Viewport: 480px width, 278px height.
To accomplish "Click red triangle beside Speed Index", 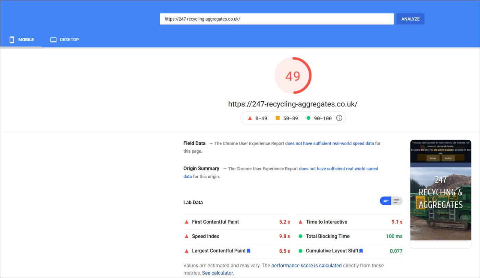I will [186, 236].
